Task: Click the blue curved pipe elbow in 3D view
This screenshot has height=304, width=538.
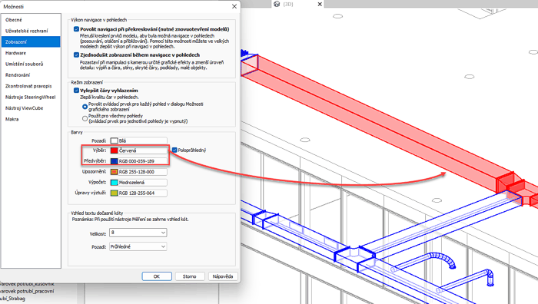Action: coord(443,259)
